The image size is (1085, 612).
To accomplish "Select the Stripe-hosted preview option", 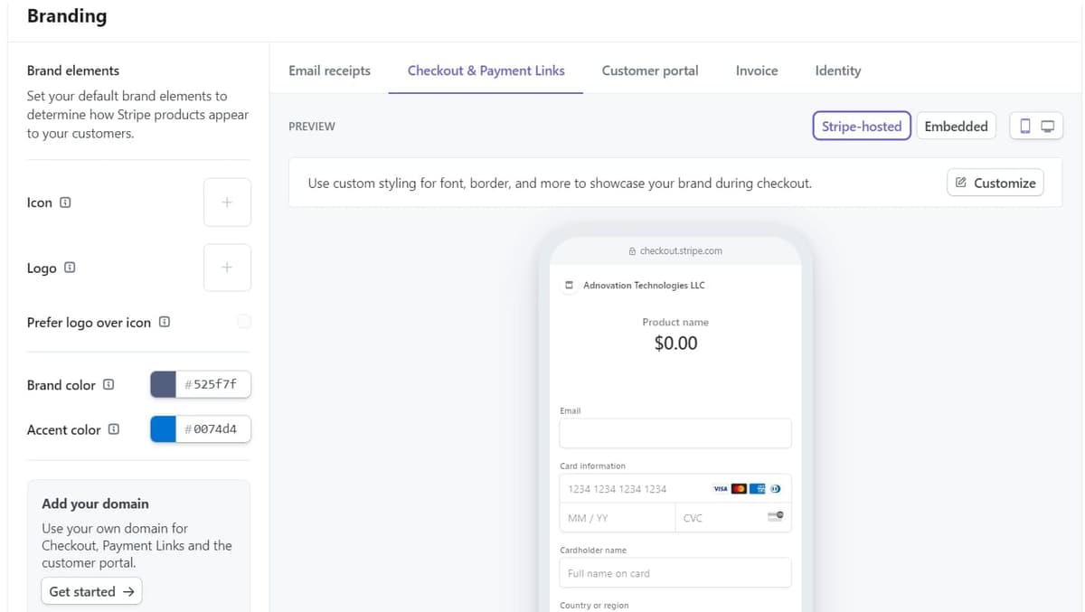I will [x=861, y=127].
